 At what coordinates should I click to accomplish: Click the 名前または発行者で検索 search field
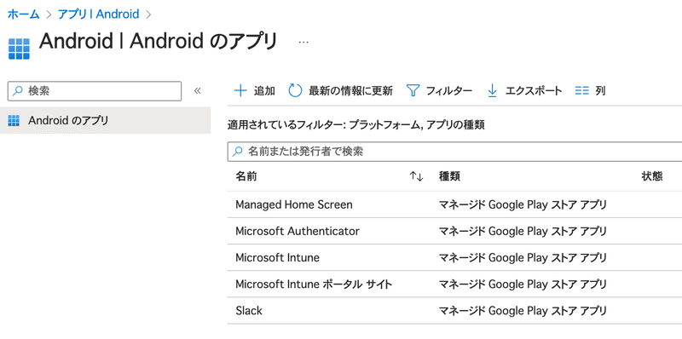tap(454, 152)
